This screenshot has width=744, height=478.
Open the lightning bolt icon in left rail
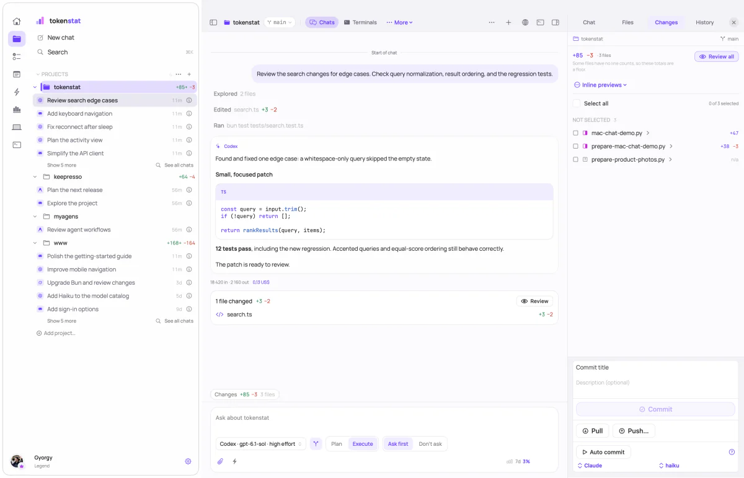17,92
